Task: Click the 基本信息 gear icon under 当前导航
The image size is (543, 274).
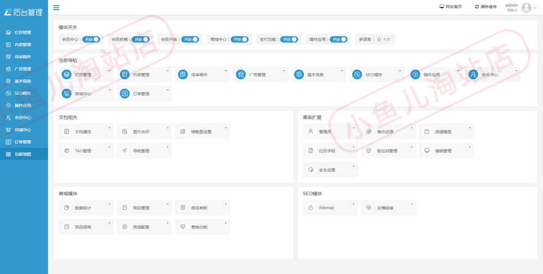Action: [299, 74]
